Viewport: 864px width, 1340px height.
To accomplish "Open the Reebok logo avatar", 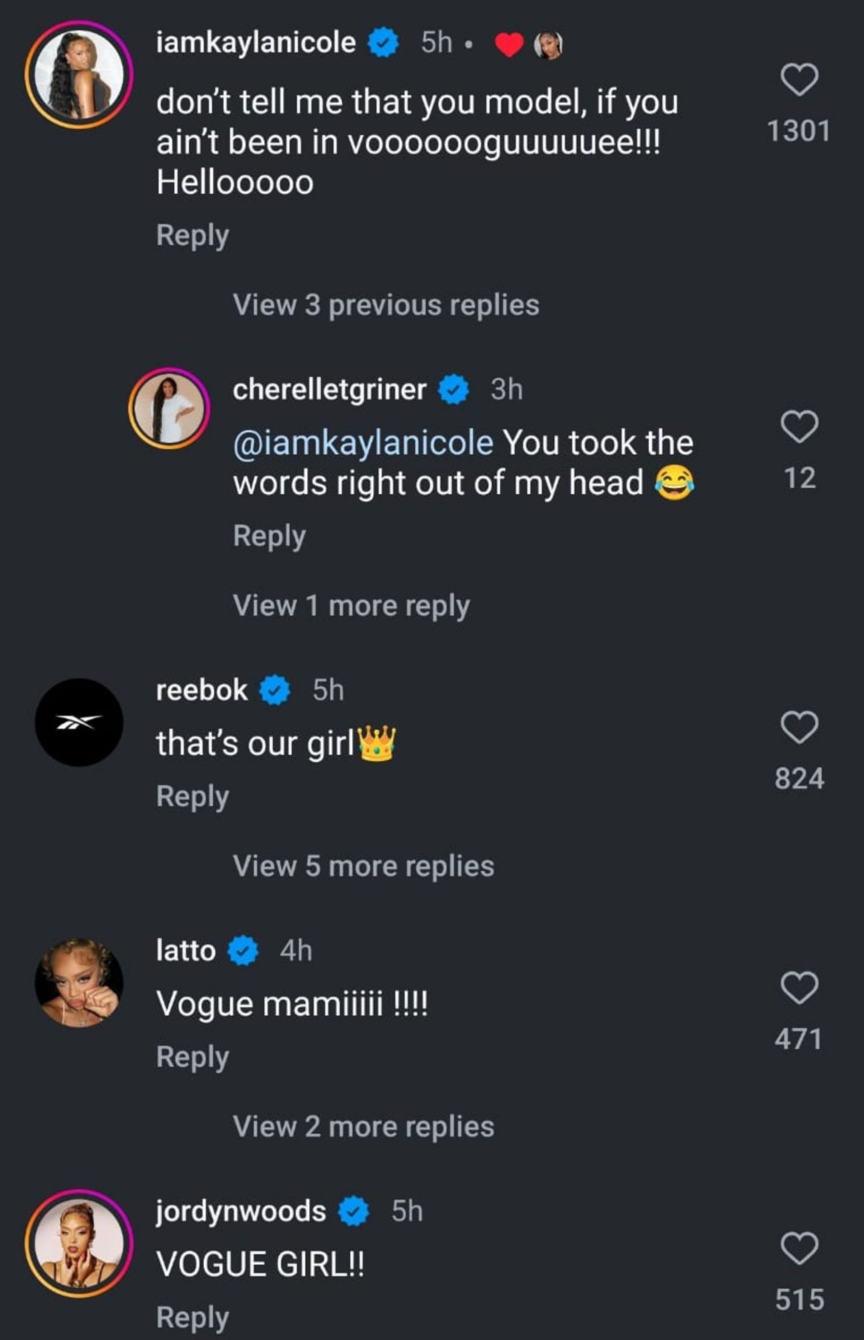I will click(79, 722).
